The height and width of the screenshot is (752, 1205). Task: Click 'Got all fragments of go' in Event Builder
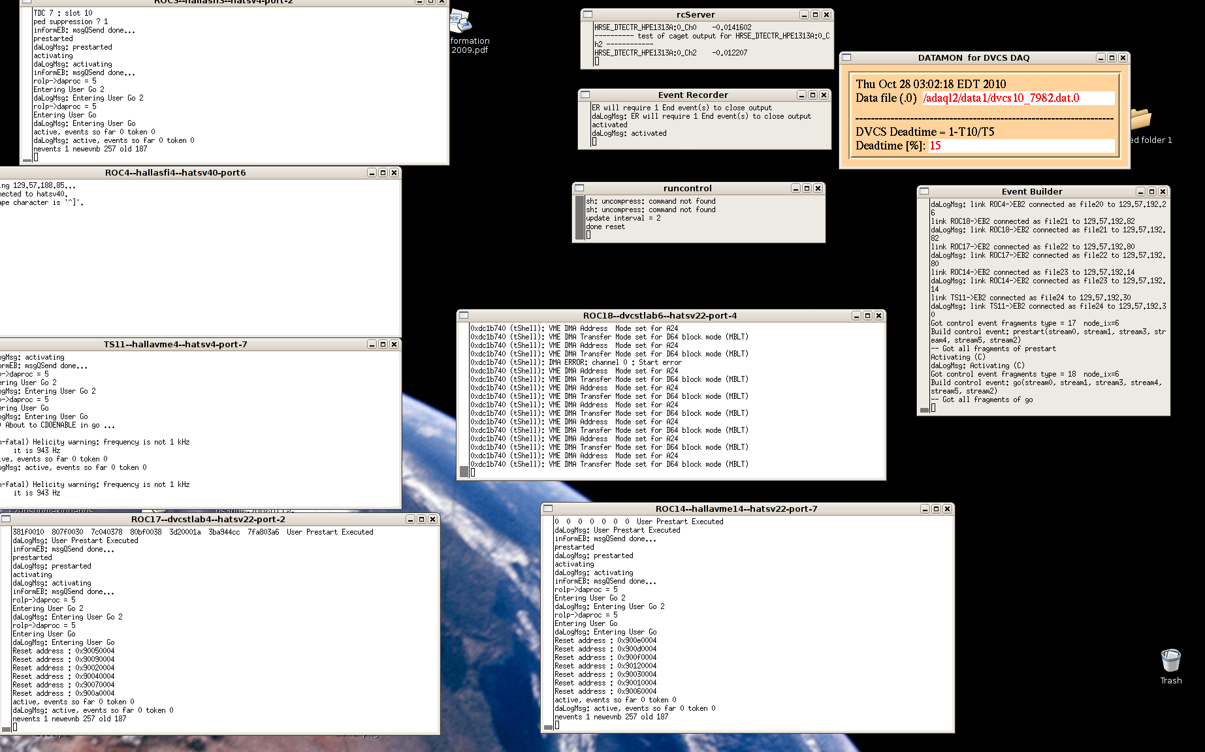pyautogui.click(x=988, y=399)
